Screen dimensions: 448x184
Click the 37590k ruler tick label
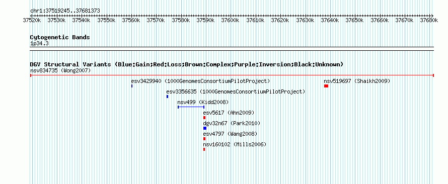point(206,20)
